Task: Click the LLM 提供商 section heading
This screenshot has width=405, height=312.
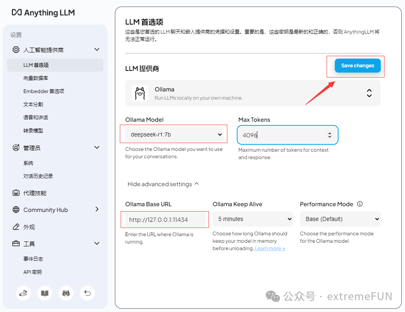Action: click(142, 68)
